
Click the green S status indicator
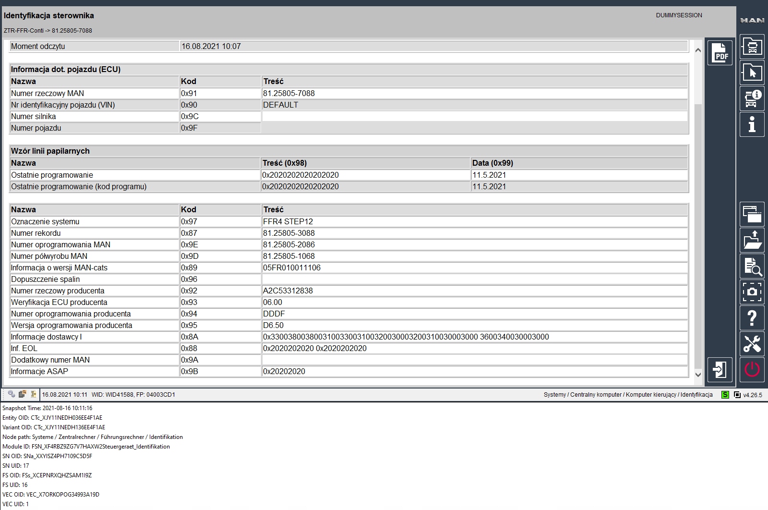pyautogui.click(x=725, y=395)
